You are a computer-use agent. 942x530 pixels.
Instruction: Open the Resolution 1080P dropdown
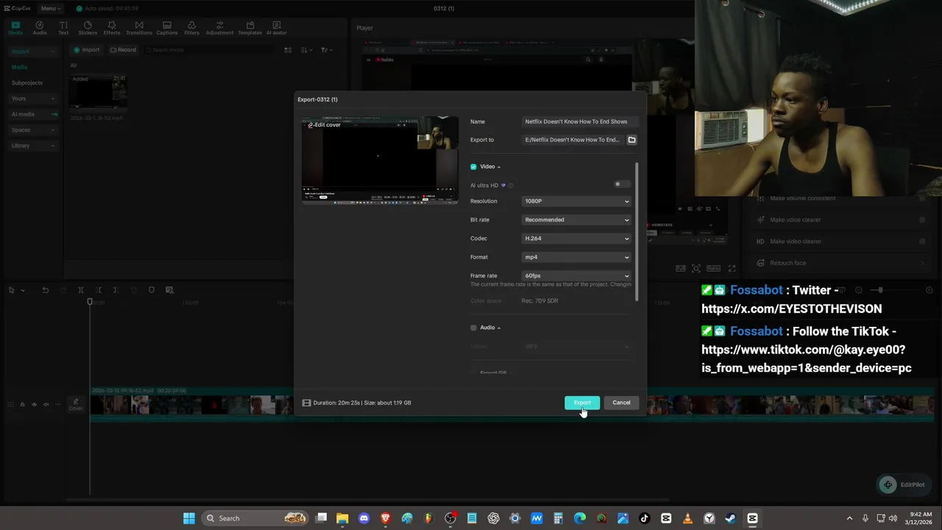coord(577,201)
